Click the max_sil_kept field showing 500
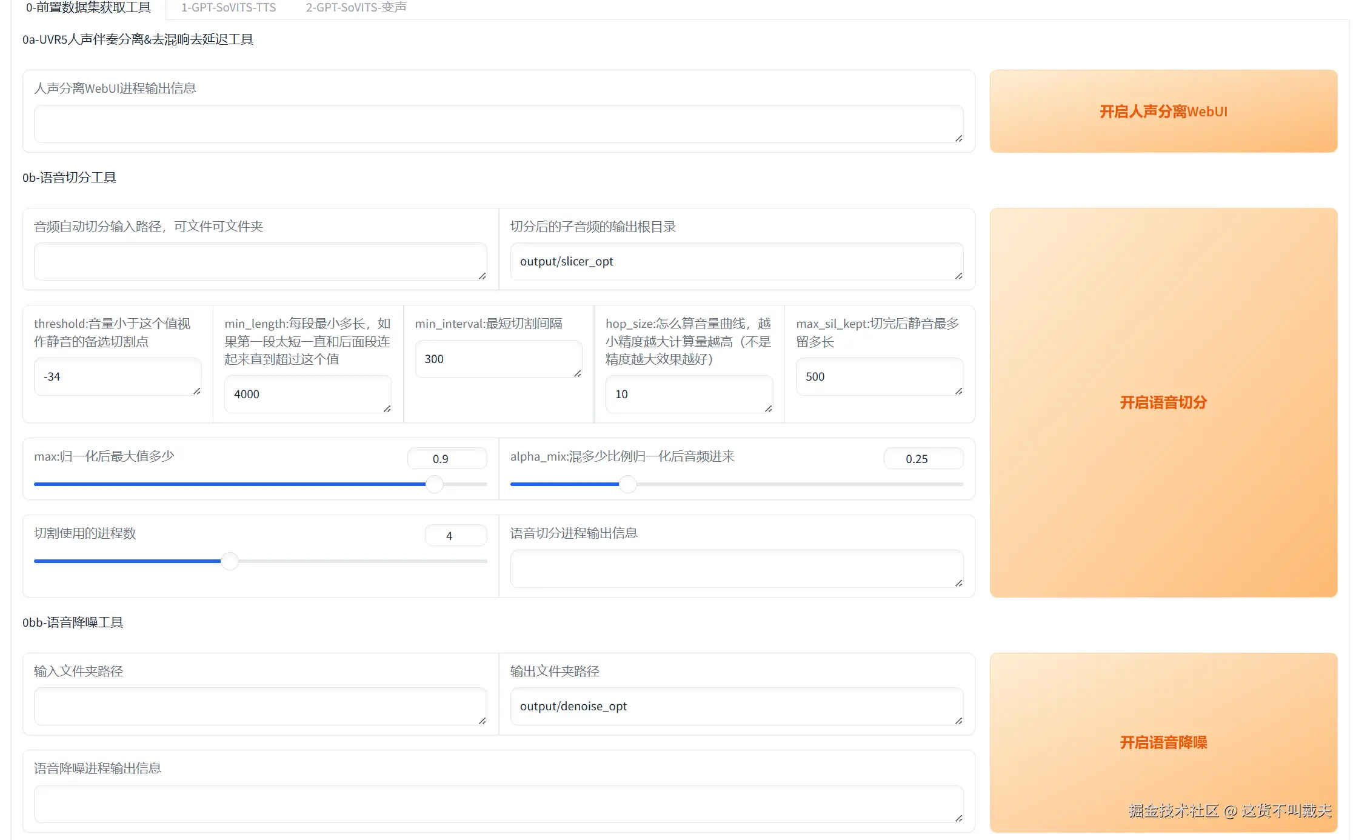The width and height of the screenshot is (1353, 840). tap(878, 377)
